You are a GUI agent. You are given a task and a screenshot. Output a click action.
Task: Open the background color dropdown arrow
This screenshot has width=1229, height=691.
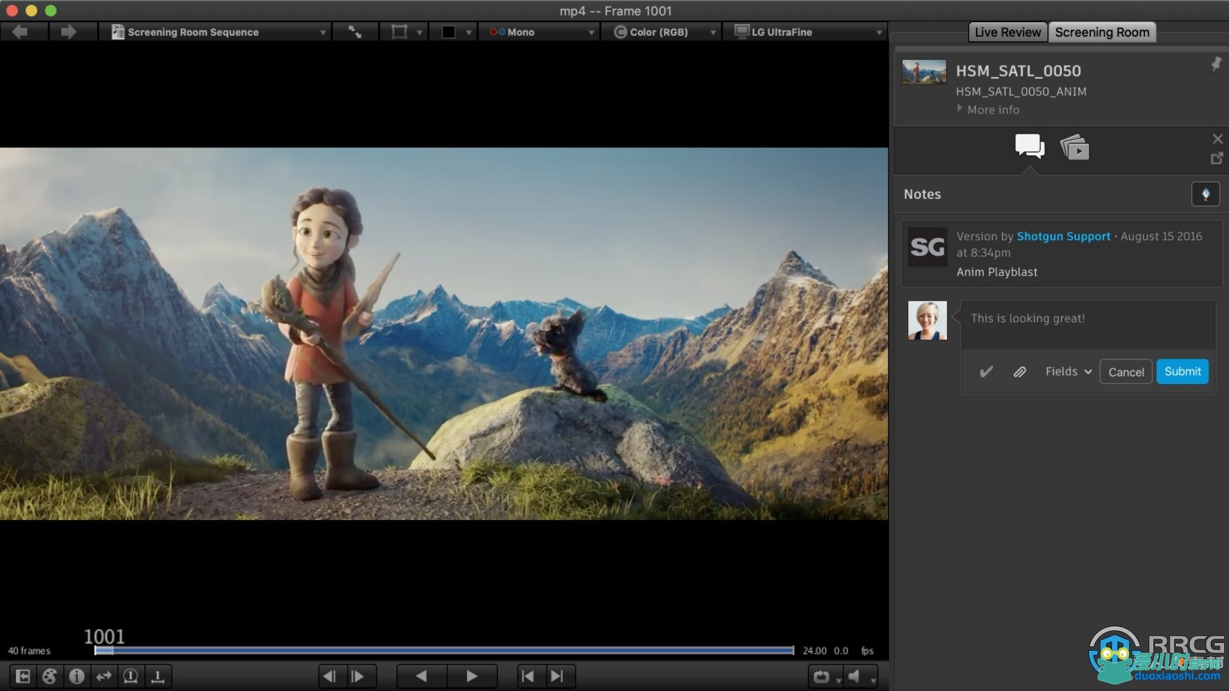click(x=469, y=32)
